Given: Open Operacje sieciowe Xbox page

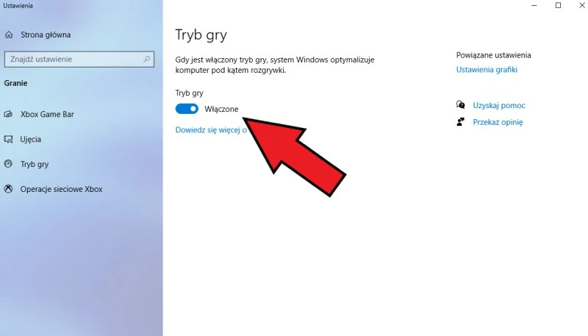Looking at the screenshot, I should click(x=61, y=189).
